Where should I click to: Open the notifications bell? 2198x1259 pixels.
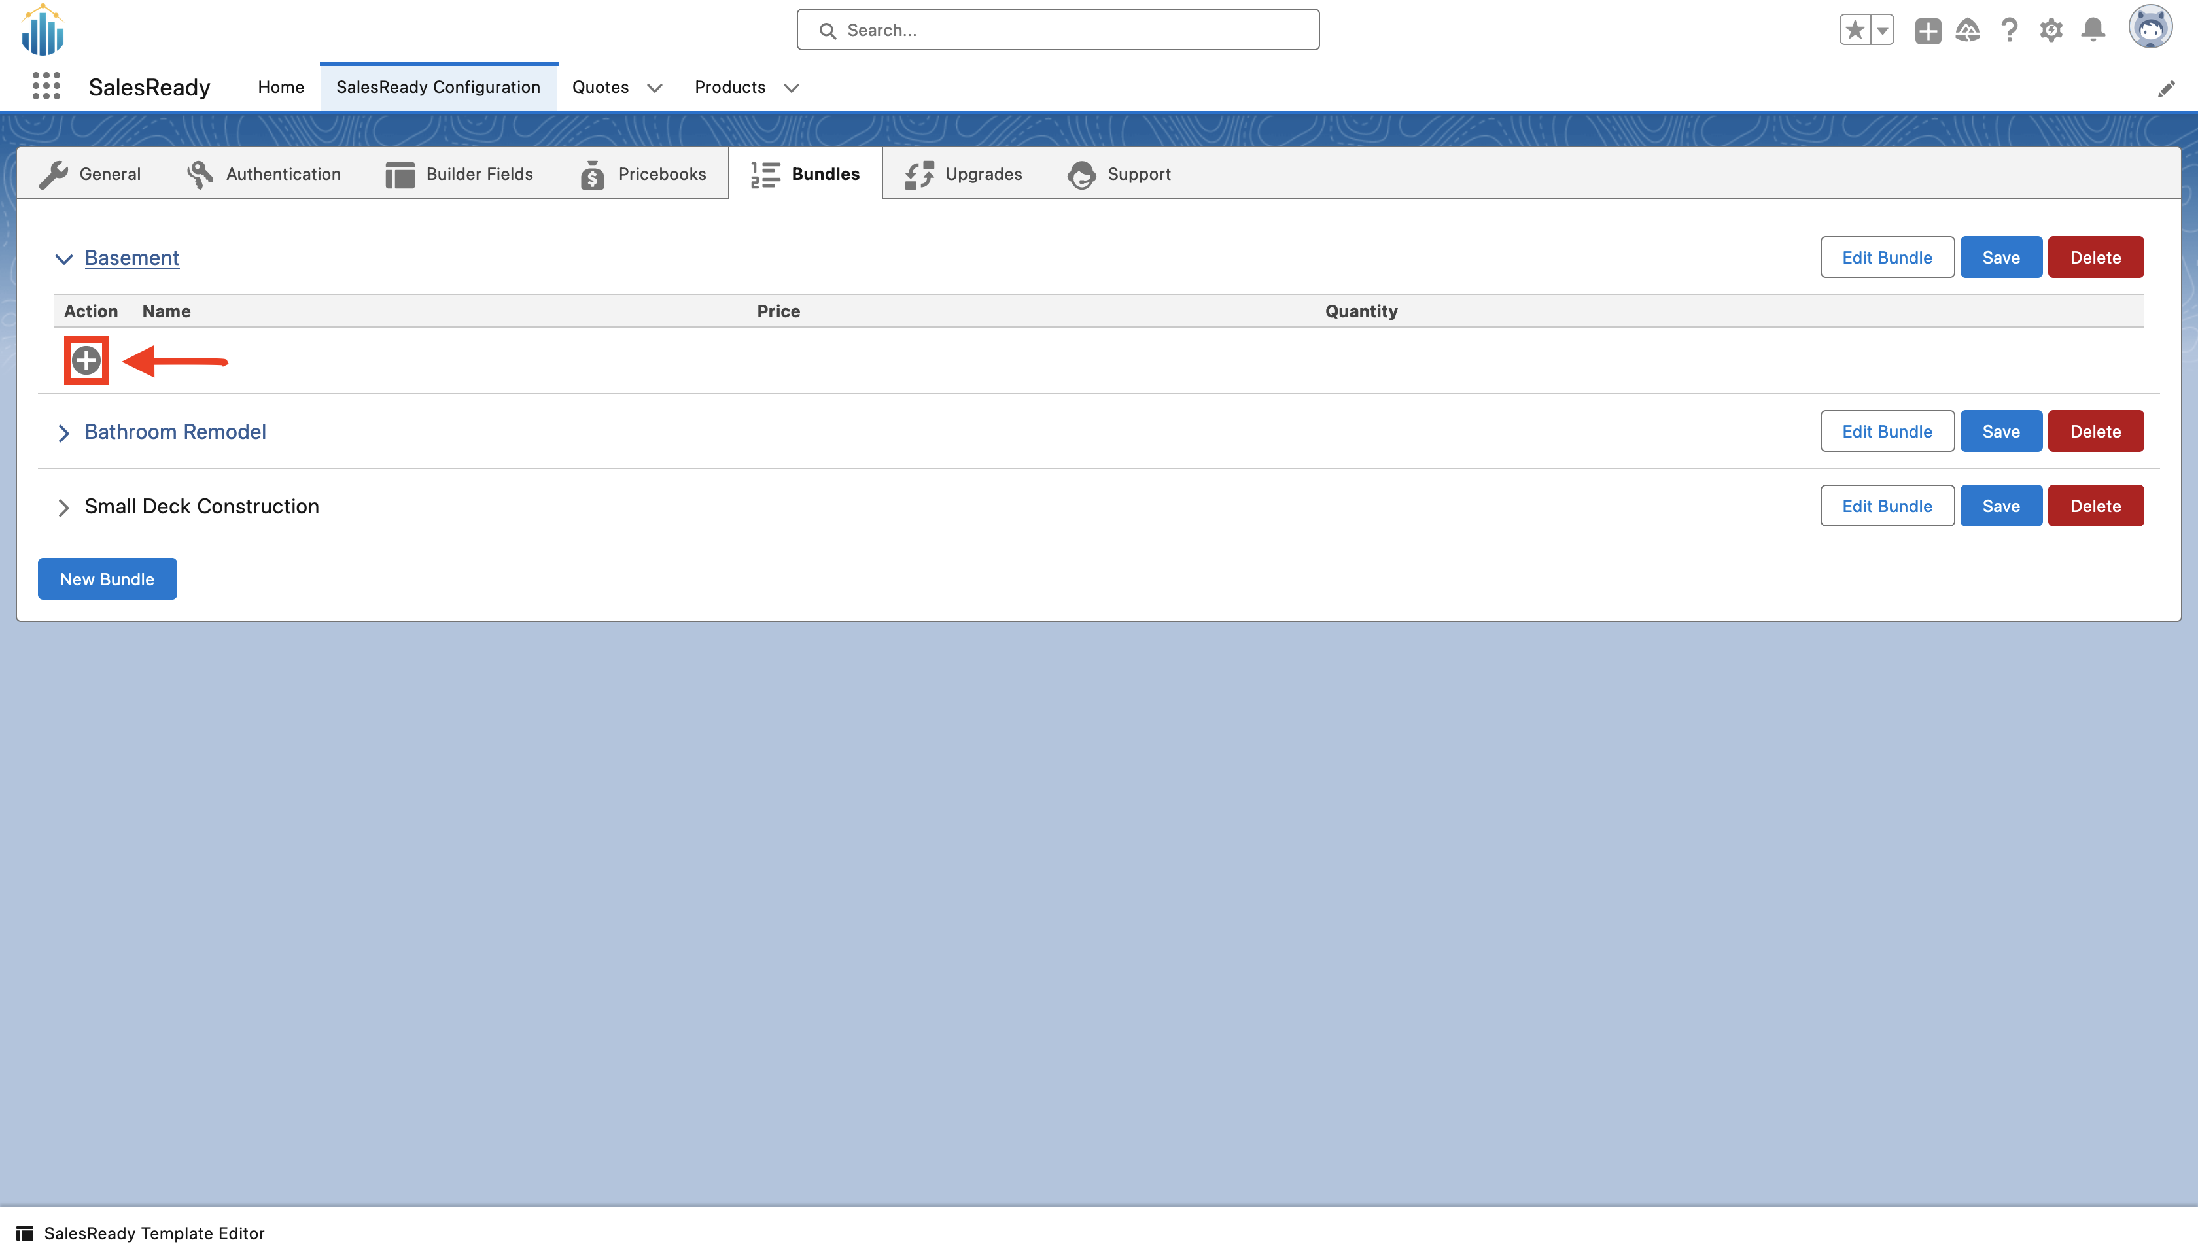click(x=2093, y=30)
